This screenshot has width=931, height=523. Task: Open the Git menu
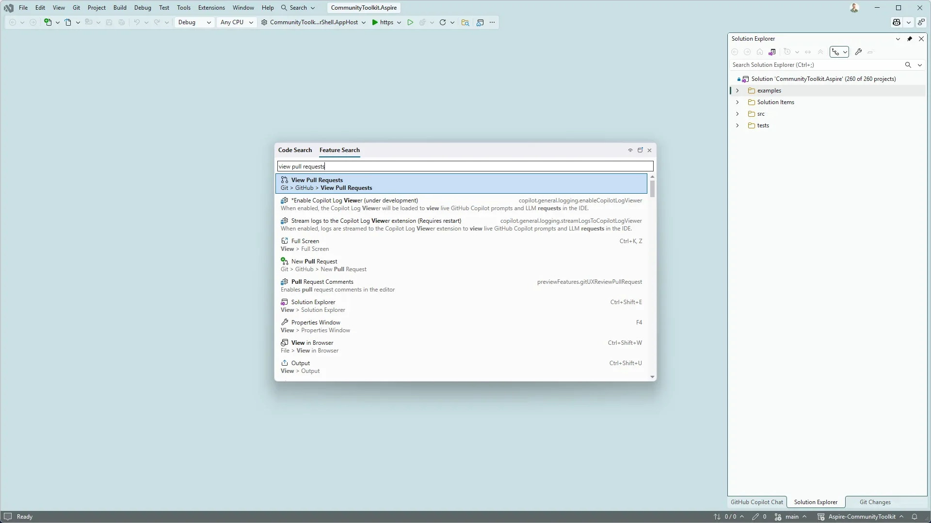(76, 8)
